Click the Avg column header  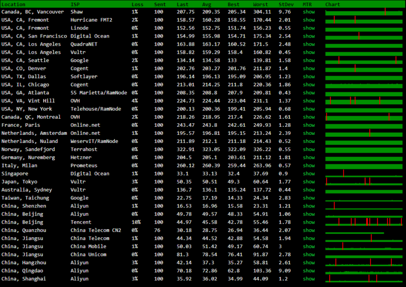[x=207, y=4]
